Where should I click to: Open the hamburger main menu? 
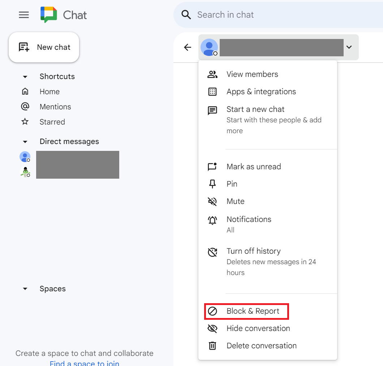click(24, 15)
